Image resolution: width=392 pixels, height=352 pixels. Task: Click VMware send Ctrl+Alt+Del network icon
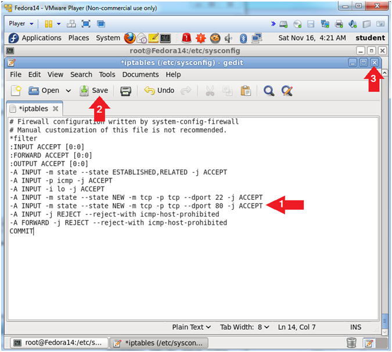[x=71, y=24]
